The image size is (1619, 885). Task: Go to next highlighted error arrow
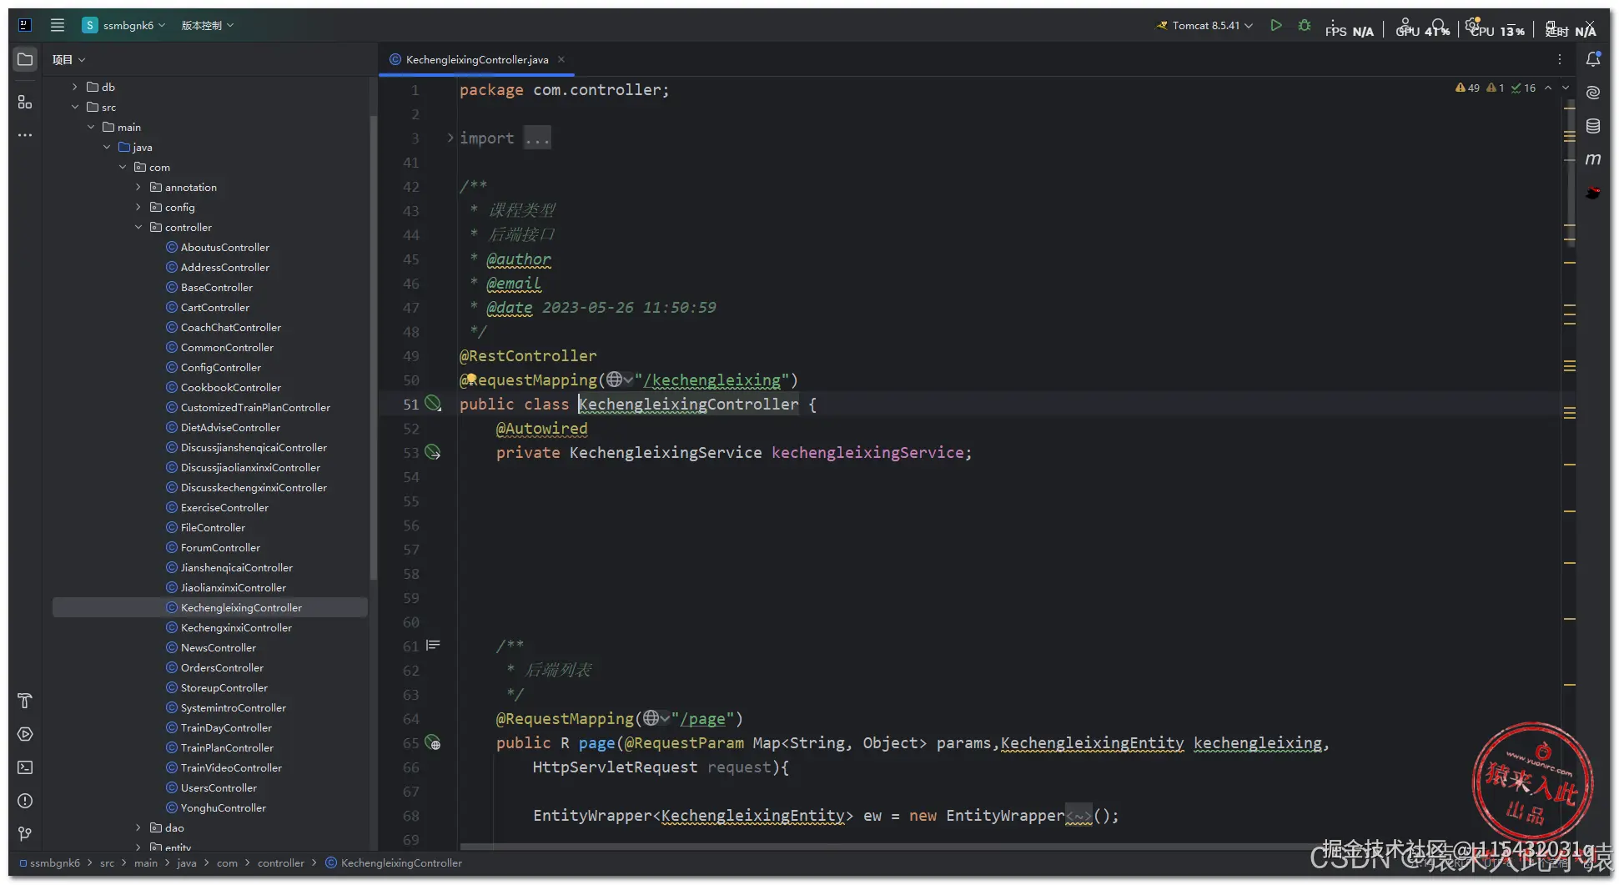(x=1566, y=88)
